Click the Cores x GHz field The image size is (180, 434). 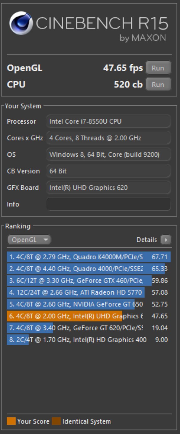[108, 138]
